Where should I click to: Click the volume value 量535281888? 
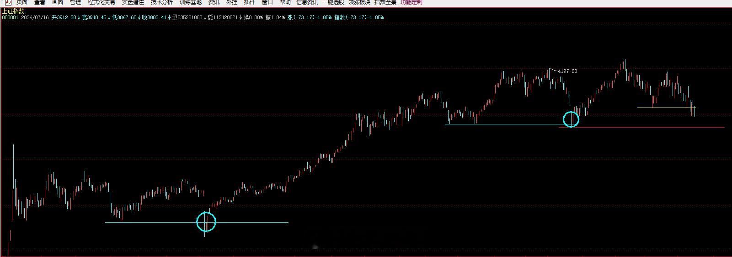(x=187, y=17)
